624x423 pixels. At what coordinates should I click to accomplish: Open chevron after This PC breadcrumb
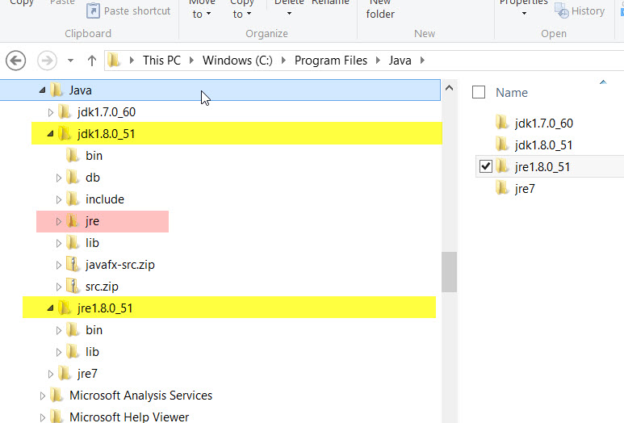pyautogui.click(x=192, y=61)
